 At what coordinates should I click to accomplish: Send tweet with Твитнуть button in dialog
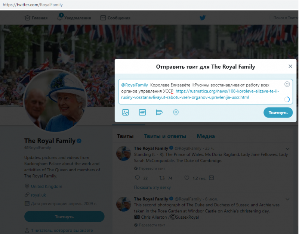(278, 113)
